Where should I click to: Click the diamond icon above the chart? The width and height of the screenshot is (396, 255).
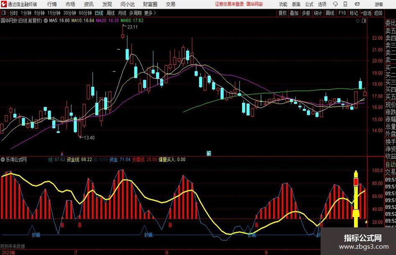pyautogui.click(x=357, y=21)
